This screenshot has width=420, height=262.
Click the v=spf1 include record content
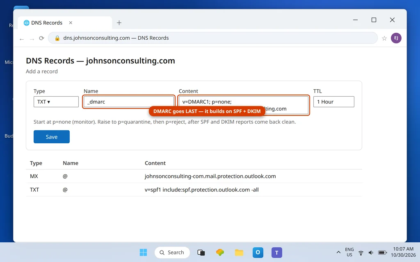[202, 190]
